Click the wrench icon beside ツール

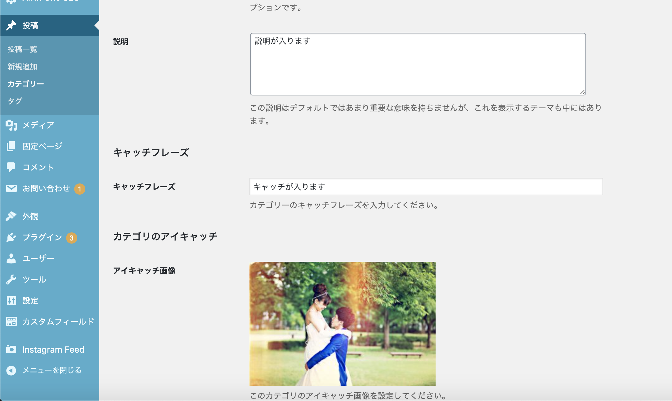tap(11, 280)
